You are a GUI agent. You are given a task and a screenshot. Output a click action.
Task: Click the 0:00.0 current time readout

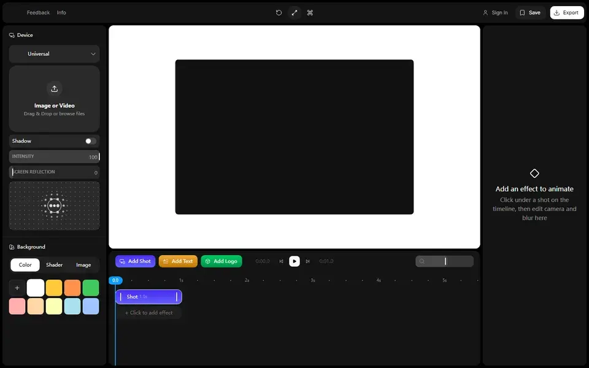263,261
